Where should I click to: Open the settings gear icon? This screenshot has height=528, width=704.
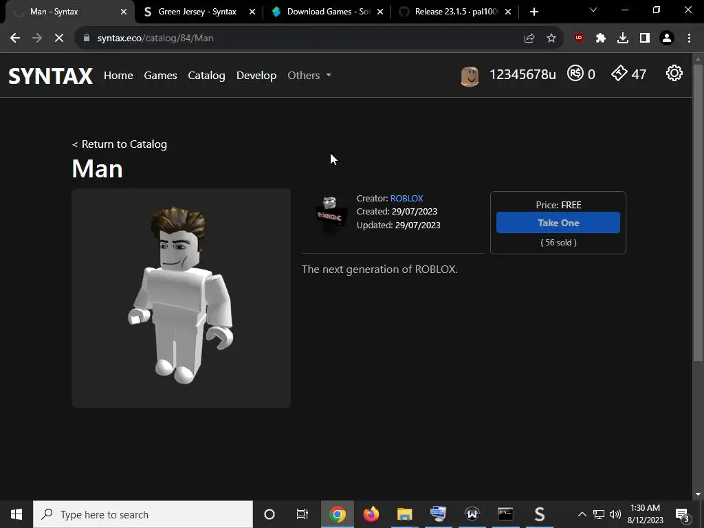coord(674,73)
